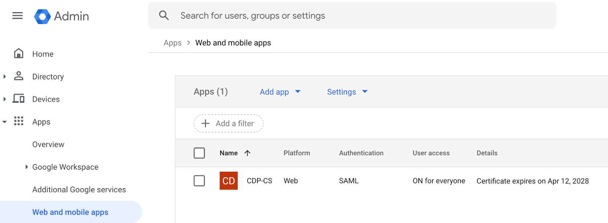Viewport: 608px width, 223px height.
Task: Open the hamburger main menu
Action: click(x=17, y=16)
